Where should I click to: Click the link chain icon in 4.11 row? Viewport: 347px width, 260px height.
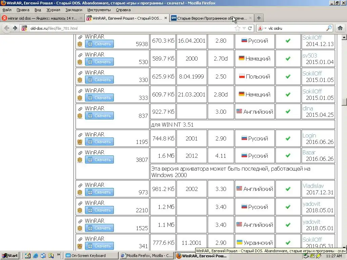[80, 153]
